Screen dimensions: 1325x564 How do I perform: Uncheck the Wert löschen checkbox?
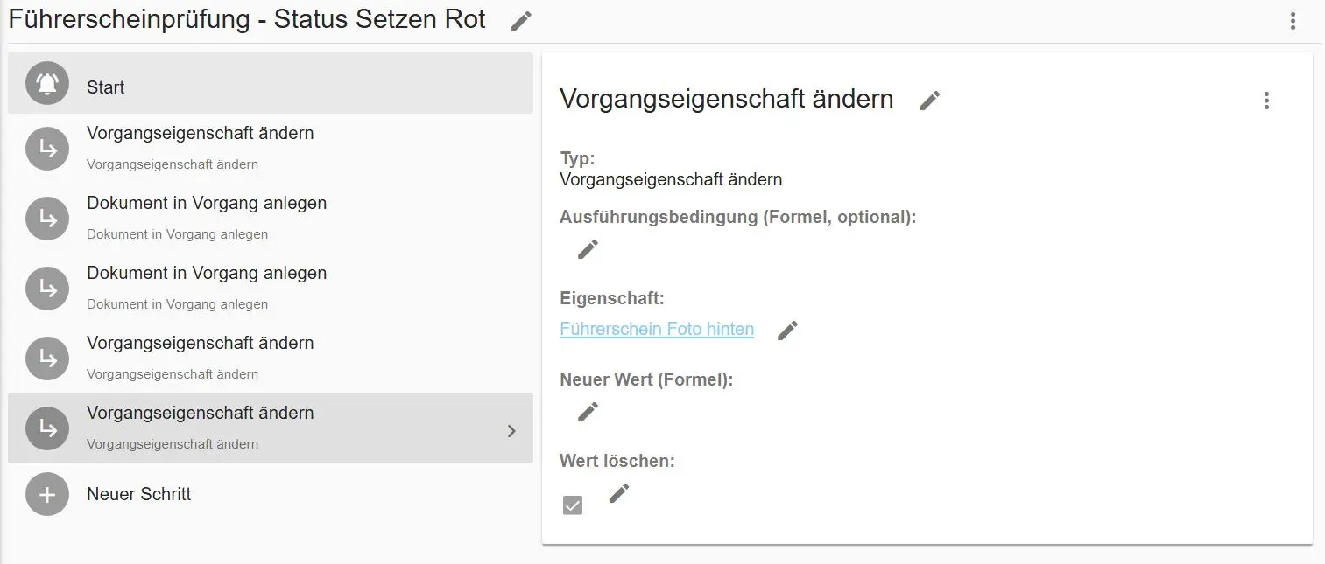pyautogui.click(x=573, y=504)
